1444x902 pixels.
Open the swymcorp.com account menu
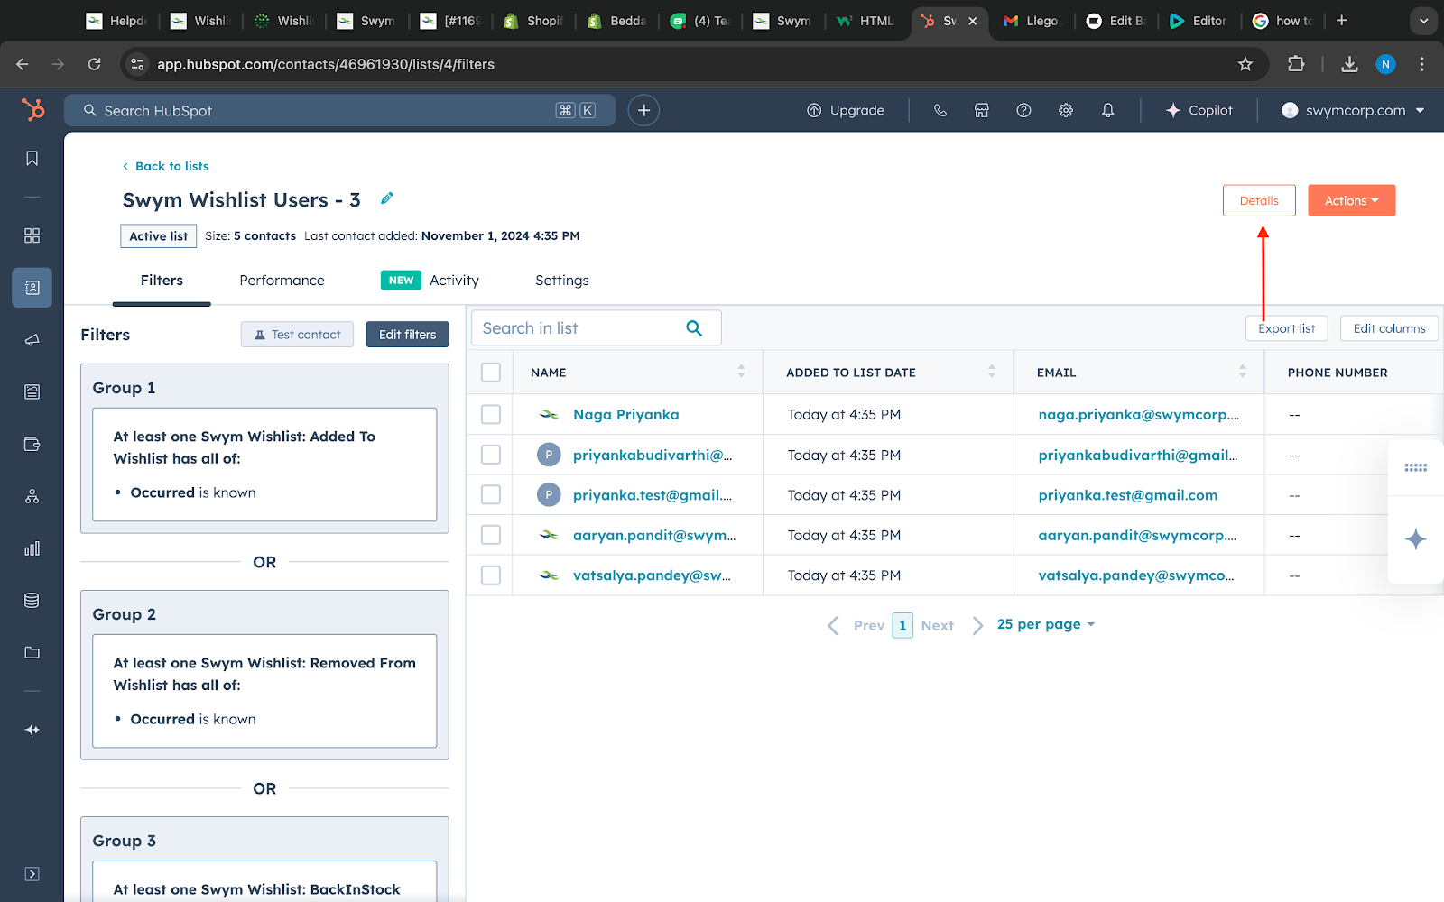1353,110
